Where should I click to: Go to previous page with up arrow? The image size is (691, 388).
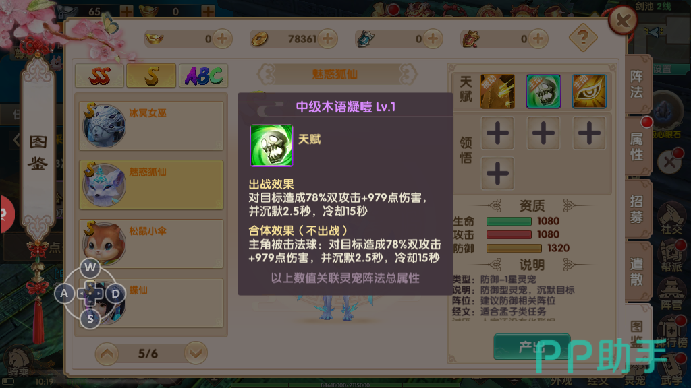pos(107,353)
